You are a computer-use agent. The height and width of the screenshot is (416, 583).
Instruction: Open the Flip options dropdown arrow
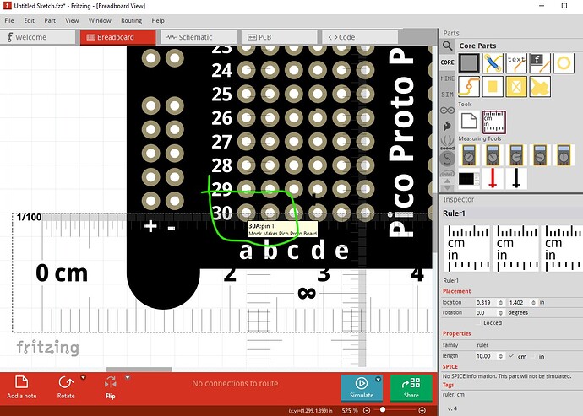tap(128, 378)
